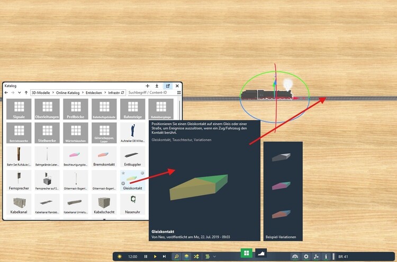Open the Wärterhäuschen catalog folder
The width and height of the screenshot is (397, 262).
pos(76,133)
